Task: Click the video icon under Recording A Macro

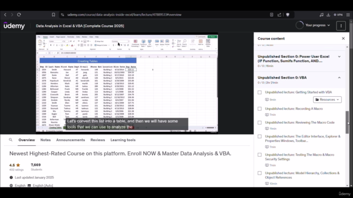Action: point(267,114)
